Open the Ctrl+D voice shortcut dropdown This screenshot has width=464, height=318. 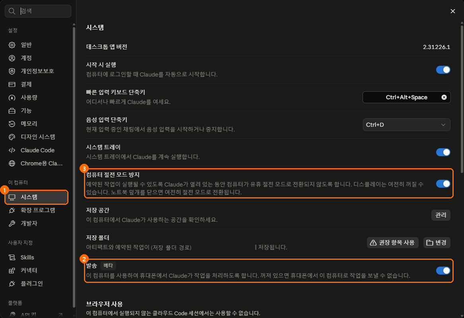(x=406, y=125)
